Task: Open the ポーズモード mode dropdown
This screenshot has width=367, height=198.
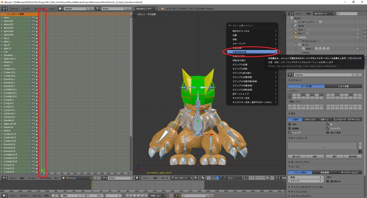Action: tap(182, 178)
